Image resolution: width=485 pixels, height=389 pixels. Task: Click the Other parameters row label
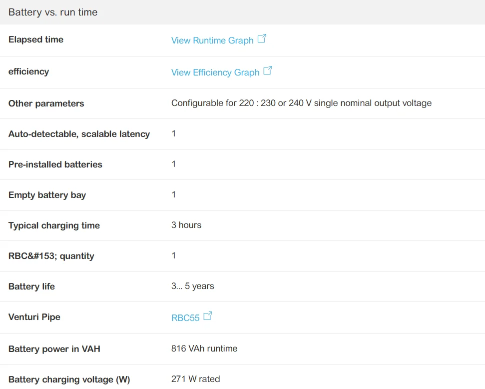pos(46,103)
